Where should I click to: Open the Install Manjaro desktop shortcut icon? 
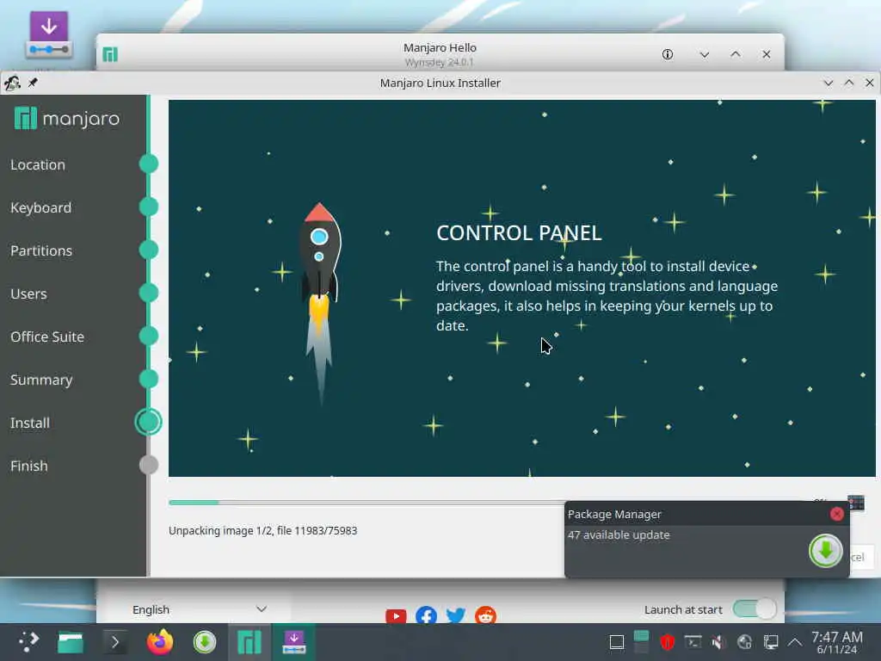pos(49,34)
